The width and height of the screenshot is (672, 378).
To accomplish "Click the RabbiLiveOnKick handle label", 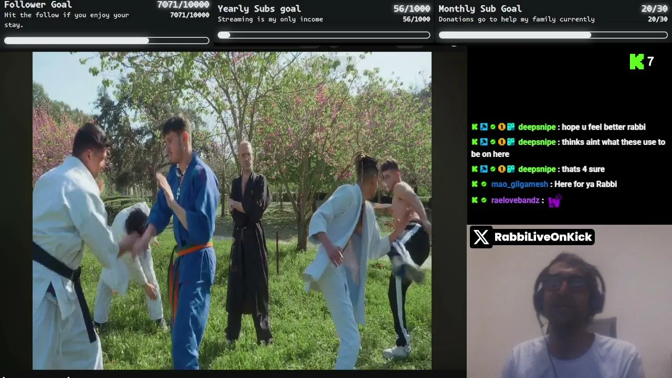I will click(543, 237).
